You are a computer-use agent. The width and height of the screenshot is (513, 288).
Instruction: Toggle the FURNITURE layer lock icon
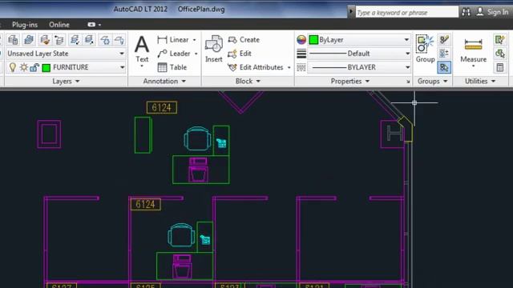click(x=34, y=67)
